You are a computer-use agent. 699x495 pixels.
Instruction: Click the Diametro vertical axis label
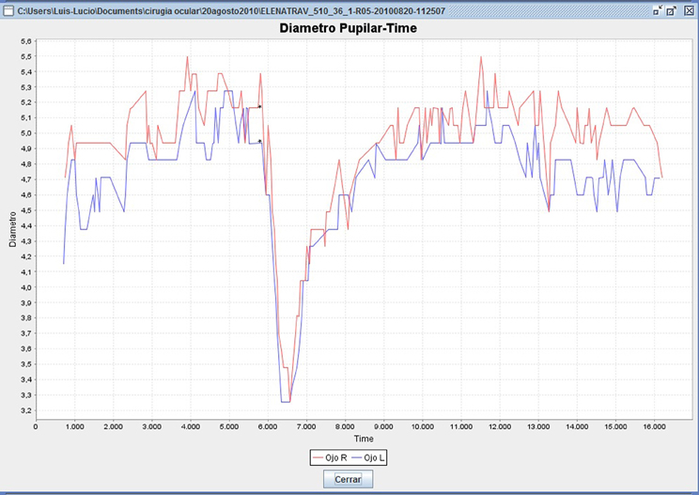[12, 229]
